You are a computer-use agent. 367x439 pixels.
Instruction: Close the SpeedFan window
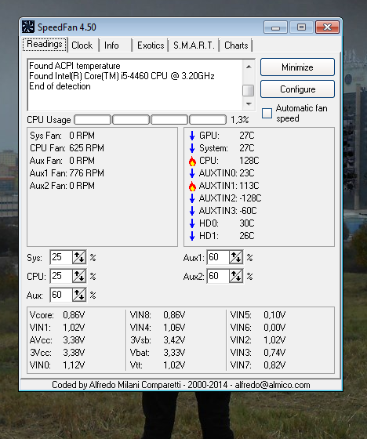coord(328,27)
